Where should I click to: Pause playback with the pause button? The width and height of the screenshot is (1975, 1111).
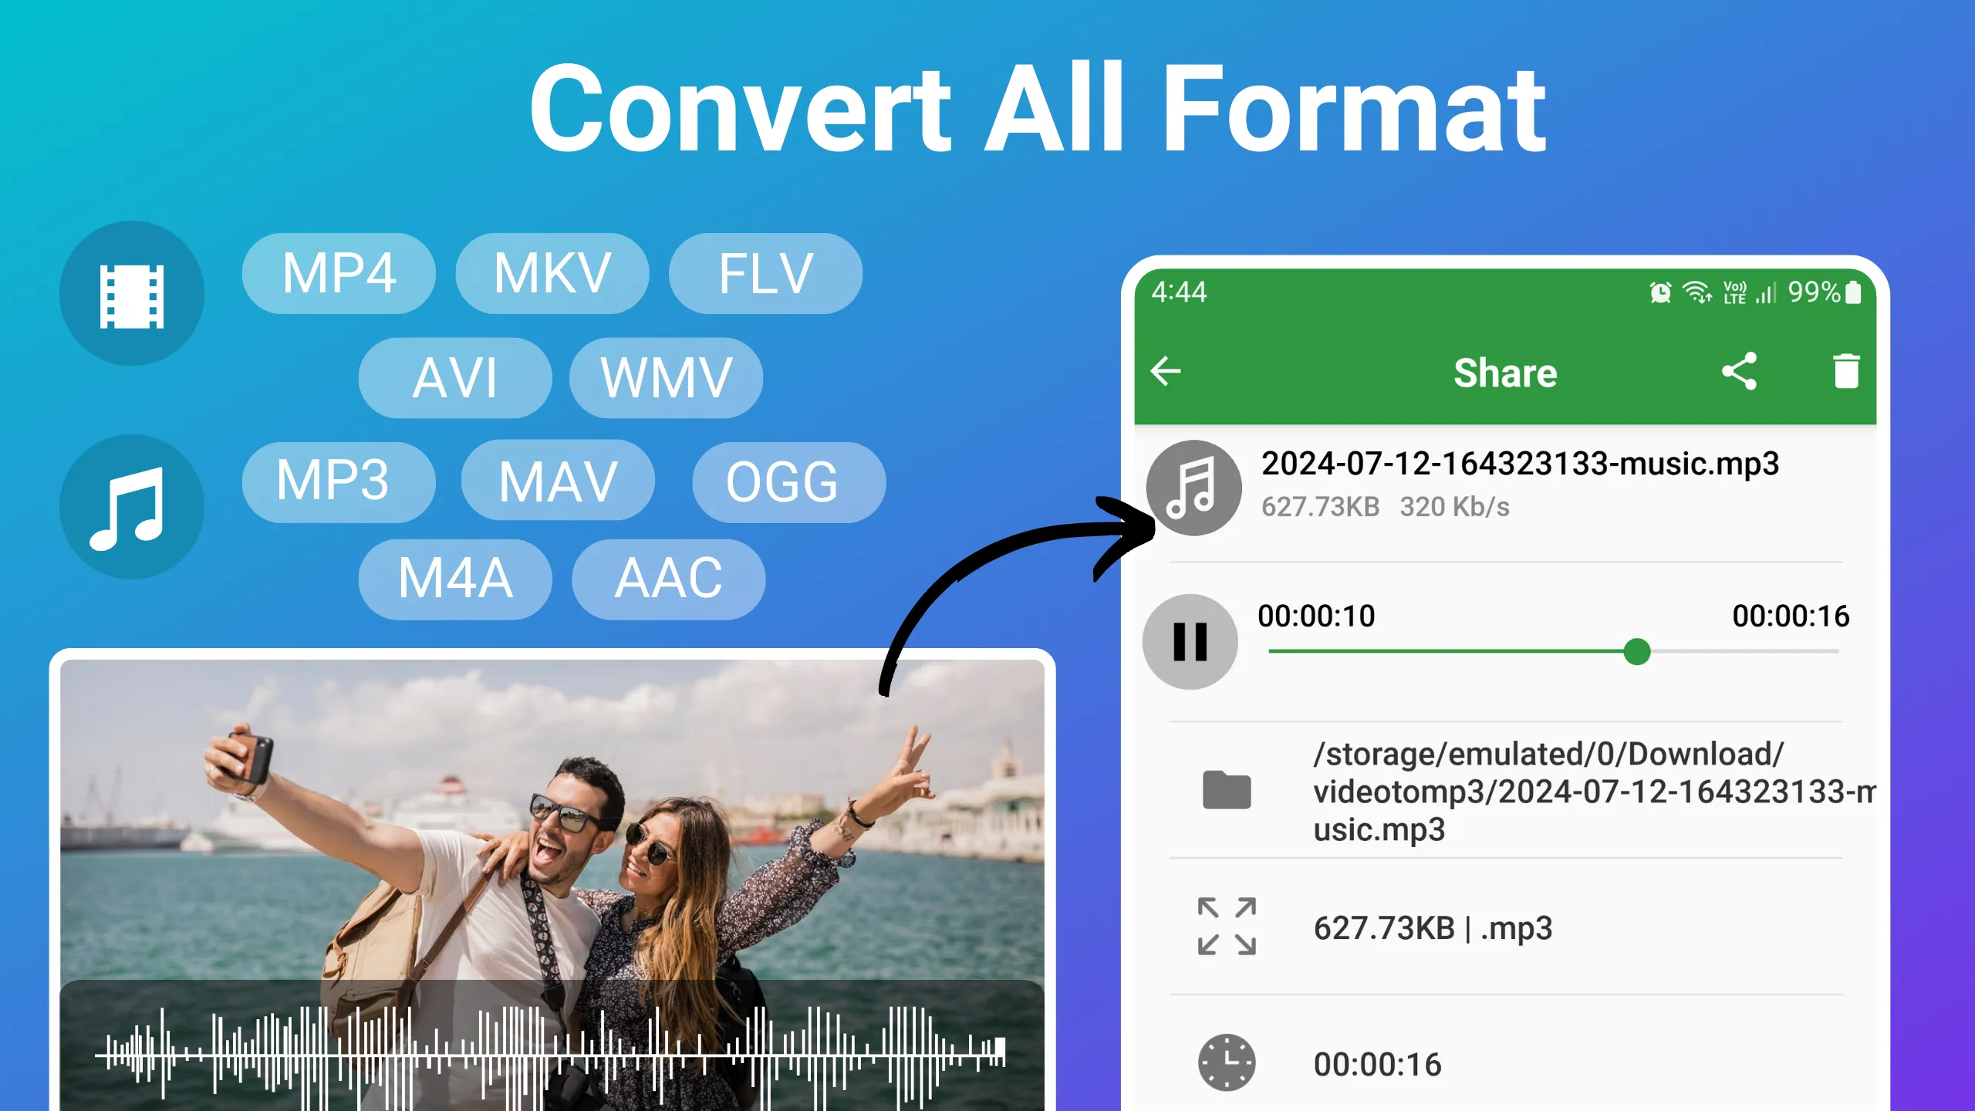click(x=1190, y=641)
